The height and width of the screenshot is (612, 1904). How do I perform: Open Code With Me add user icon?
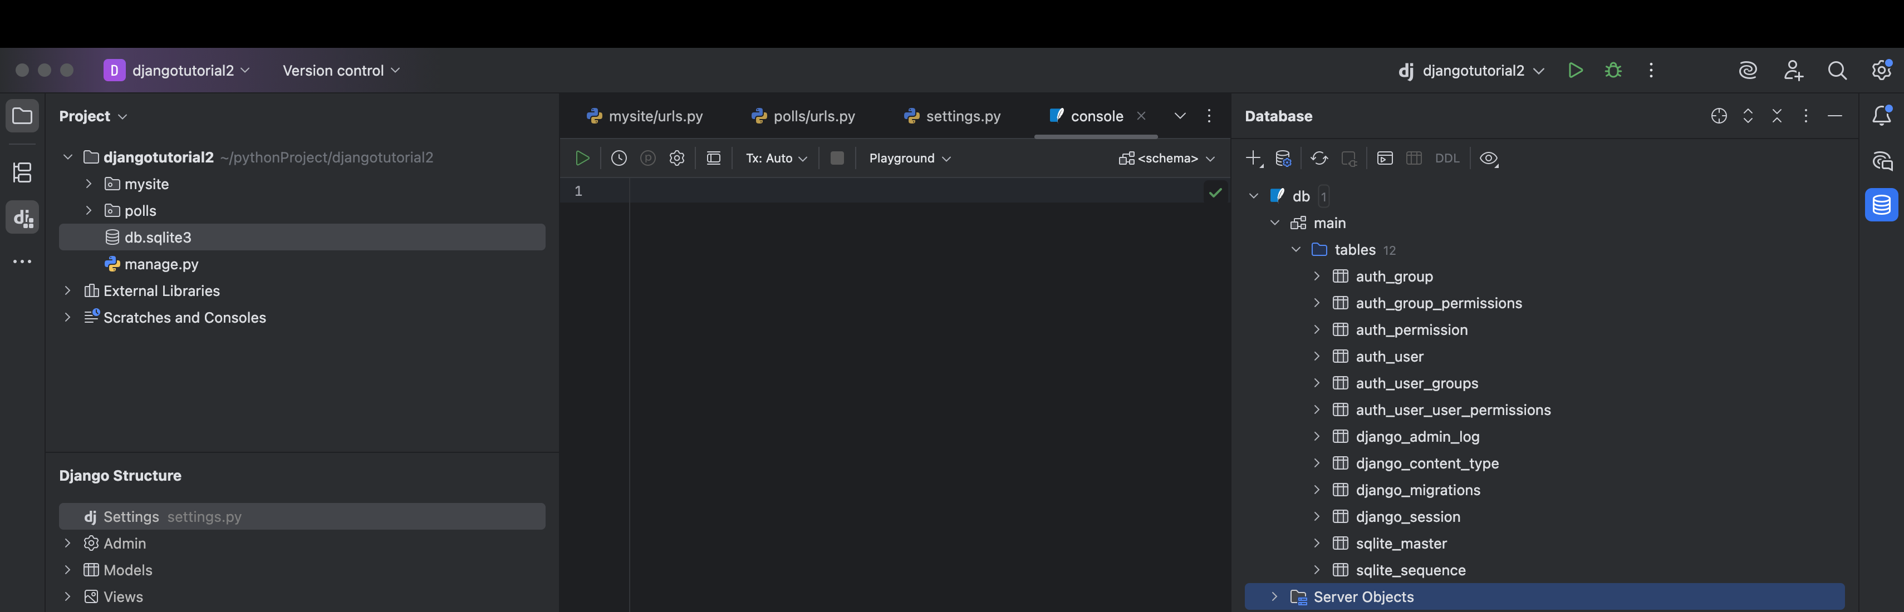1793,70
